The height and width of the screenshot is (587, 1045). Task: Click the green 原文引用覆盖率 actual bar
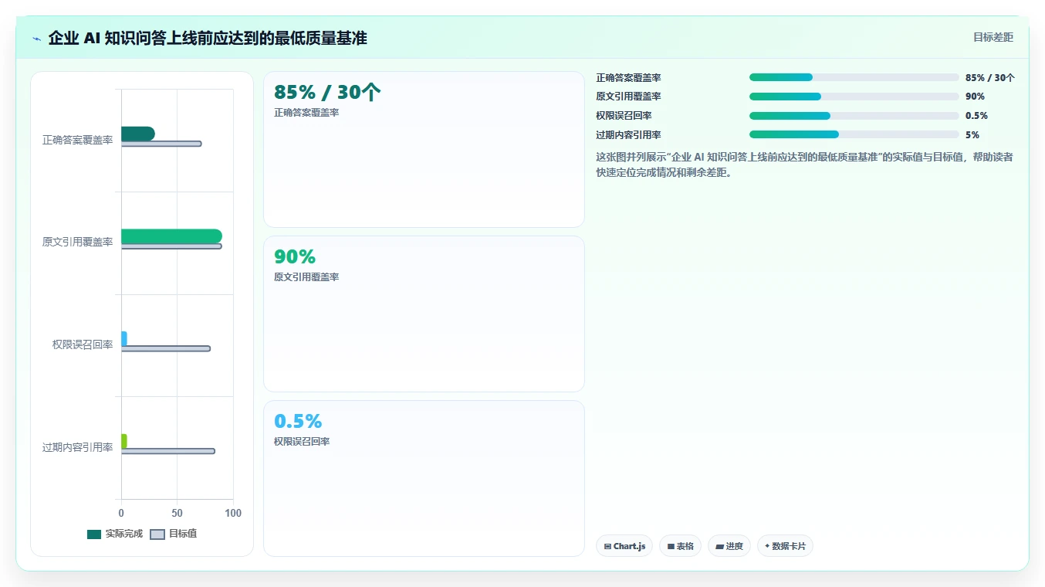pyautogui.click(x=171, y=236)
